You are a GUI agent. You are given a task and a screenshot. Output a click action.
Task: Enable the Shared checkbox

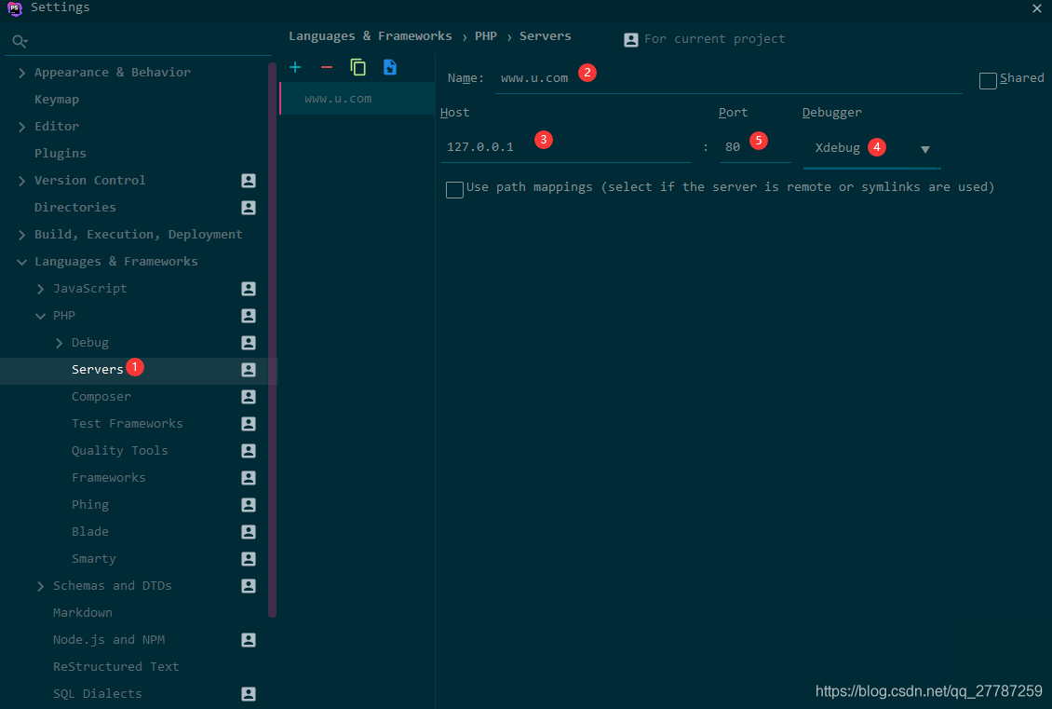pos(988,80)
